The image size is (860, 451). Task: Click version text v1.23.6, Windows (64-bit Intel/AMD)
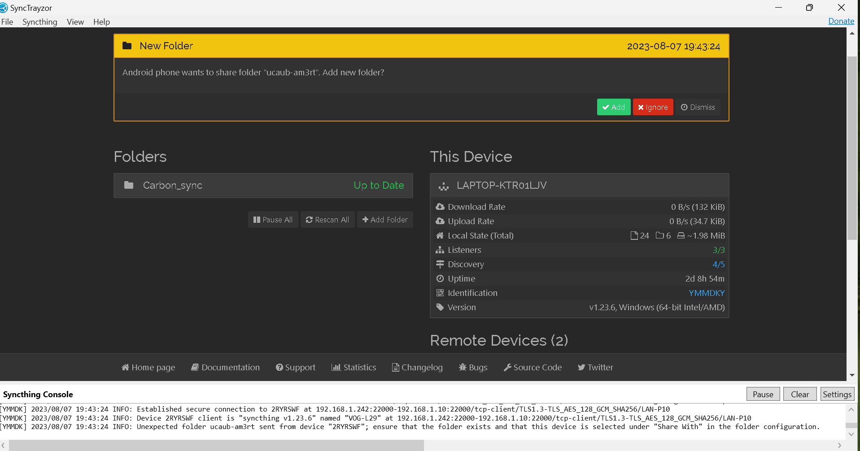(657, 307)
